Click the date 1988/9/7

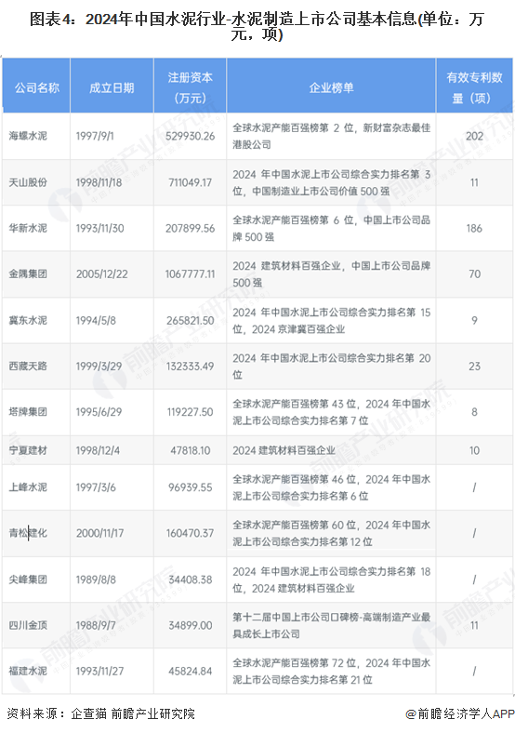tap(96, 625)
